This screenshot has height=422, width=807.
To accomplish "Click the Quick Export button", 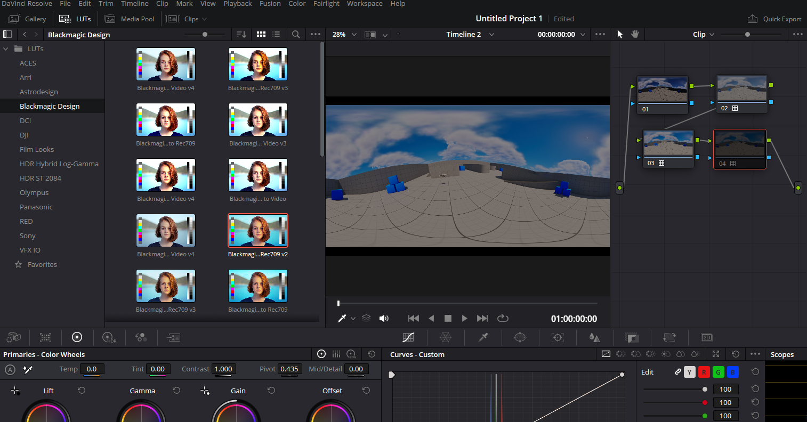I will click(x=774, y=19).
